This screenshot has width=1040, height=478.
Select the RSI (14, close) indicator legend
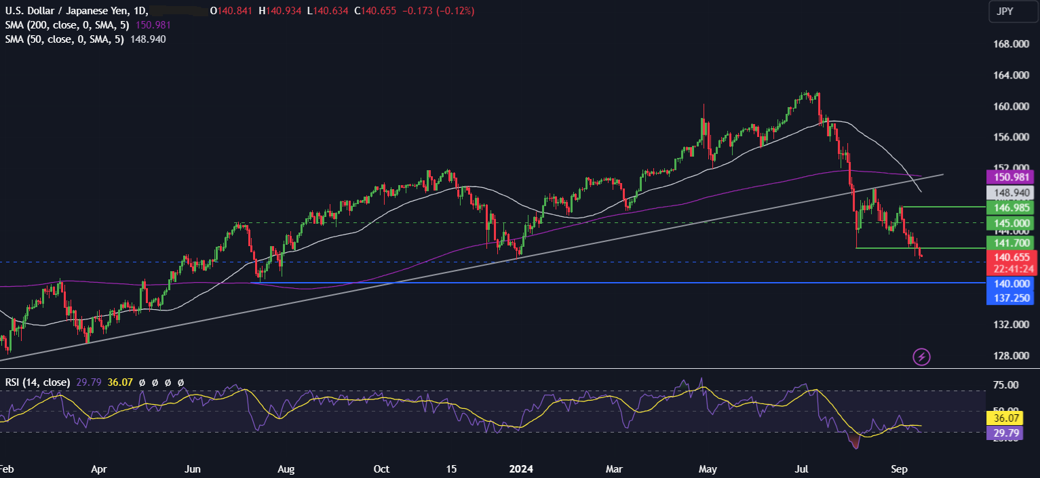37,382
